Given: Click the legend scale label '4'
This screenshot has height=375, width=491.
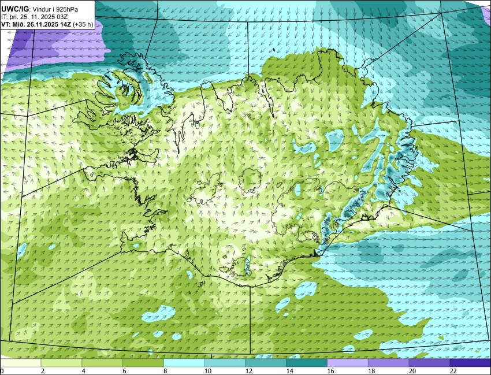Looking at the screenshot, I should click(x=83, y=371).
